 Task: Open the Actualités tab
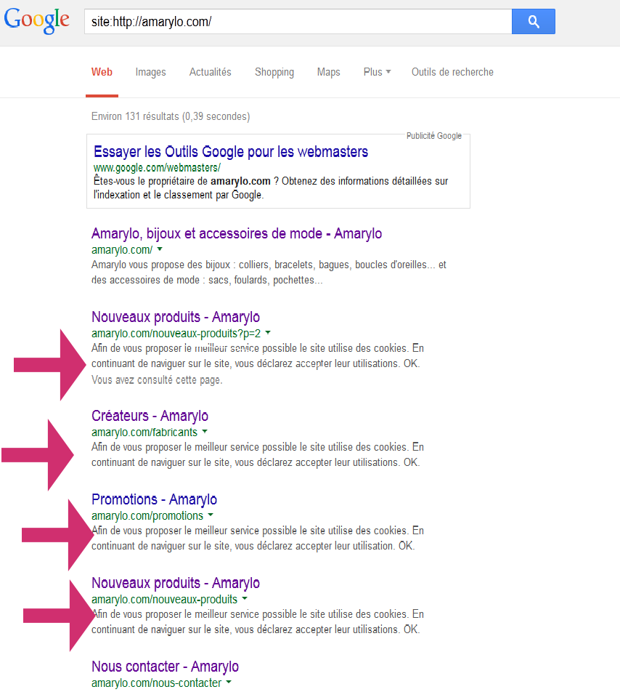coord(211,72)
